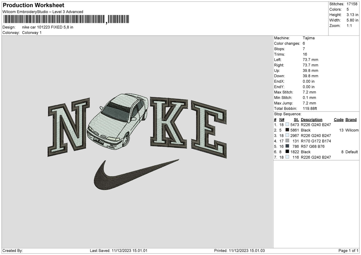The image size is (361, 255).
Task: Select the Colors value "5"
Action: (348, 9)
